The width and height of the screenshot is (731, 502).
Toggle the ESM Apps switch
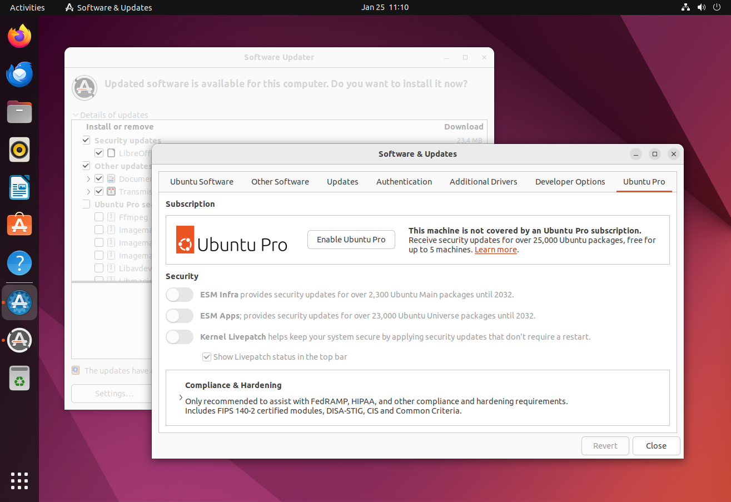180,316
